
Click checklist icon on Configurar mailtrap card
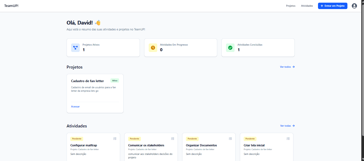[115, 139]
